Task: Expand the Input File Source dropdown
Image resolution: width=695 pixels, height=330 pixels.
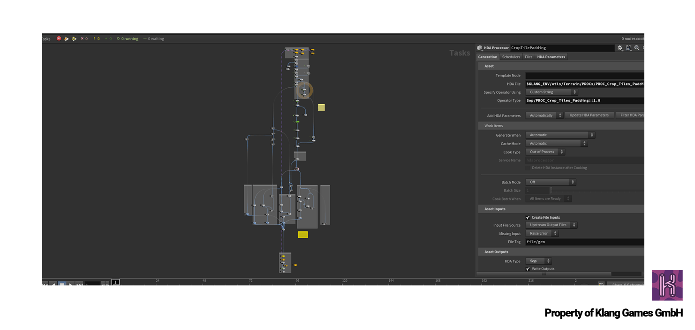Action: coord(551,225)
